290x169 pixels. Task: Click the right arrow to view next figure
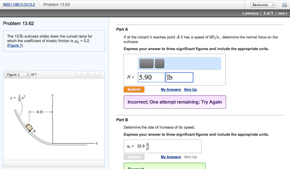[94, 74]
